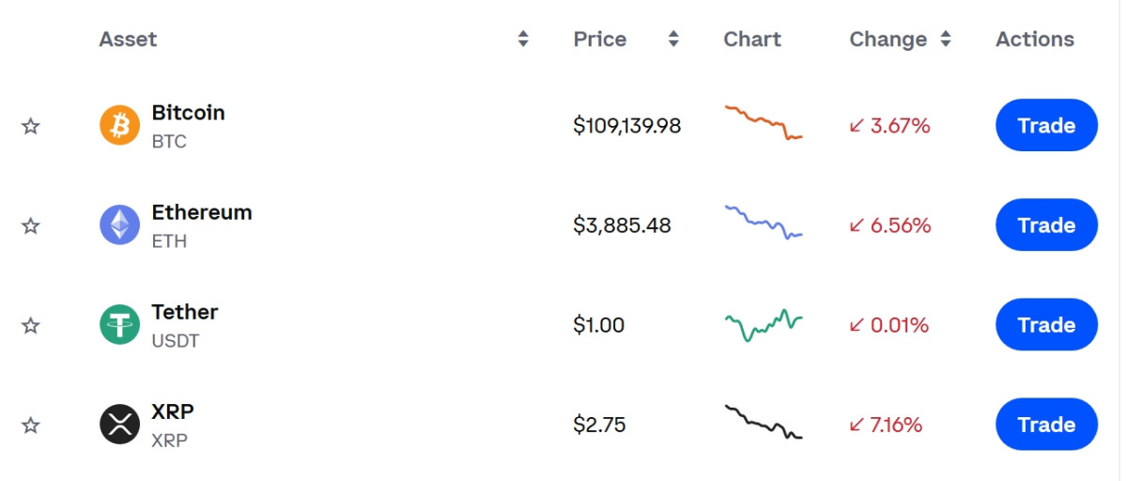Click the Ethereum diamond logo icon
Image resolution: width=1127 pixels, height=481 pixels.
coord(119,225)
